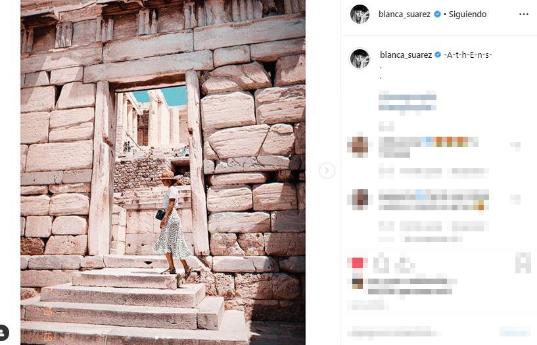Click the red heart like icon
537x345 pixels.
pyautogui.click(x=358, y=264)
